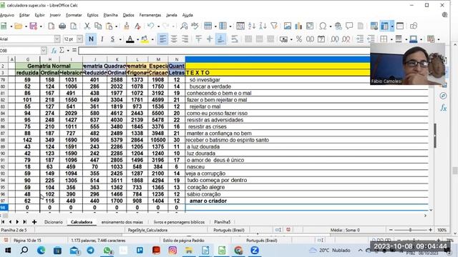Insert a chart

tap(298, 26)
